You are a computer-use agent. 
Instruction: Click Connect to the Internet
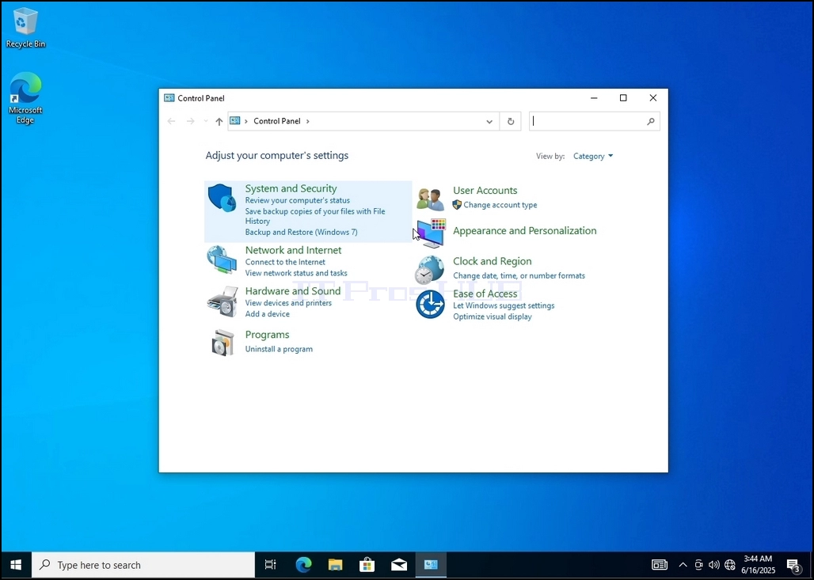pyautogui.click(x=285, y=262)
